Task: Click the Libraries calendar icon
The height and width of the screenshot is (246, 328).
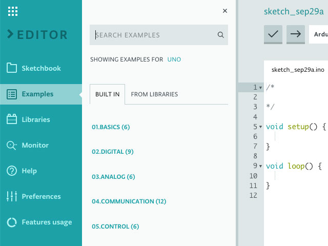Action: [x=12, y=119]
